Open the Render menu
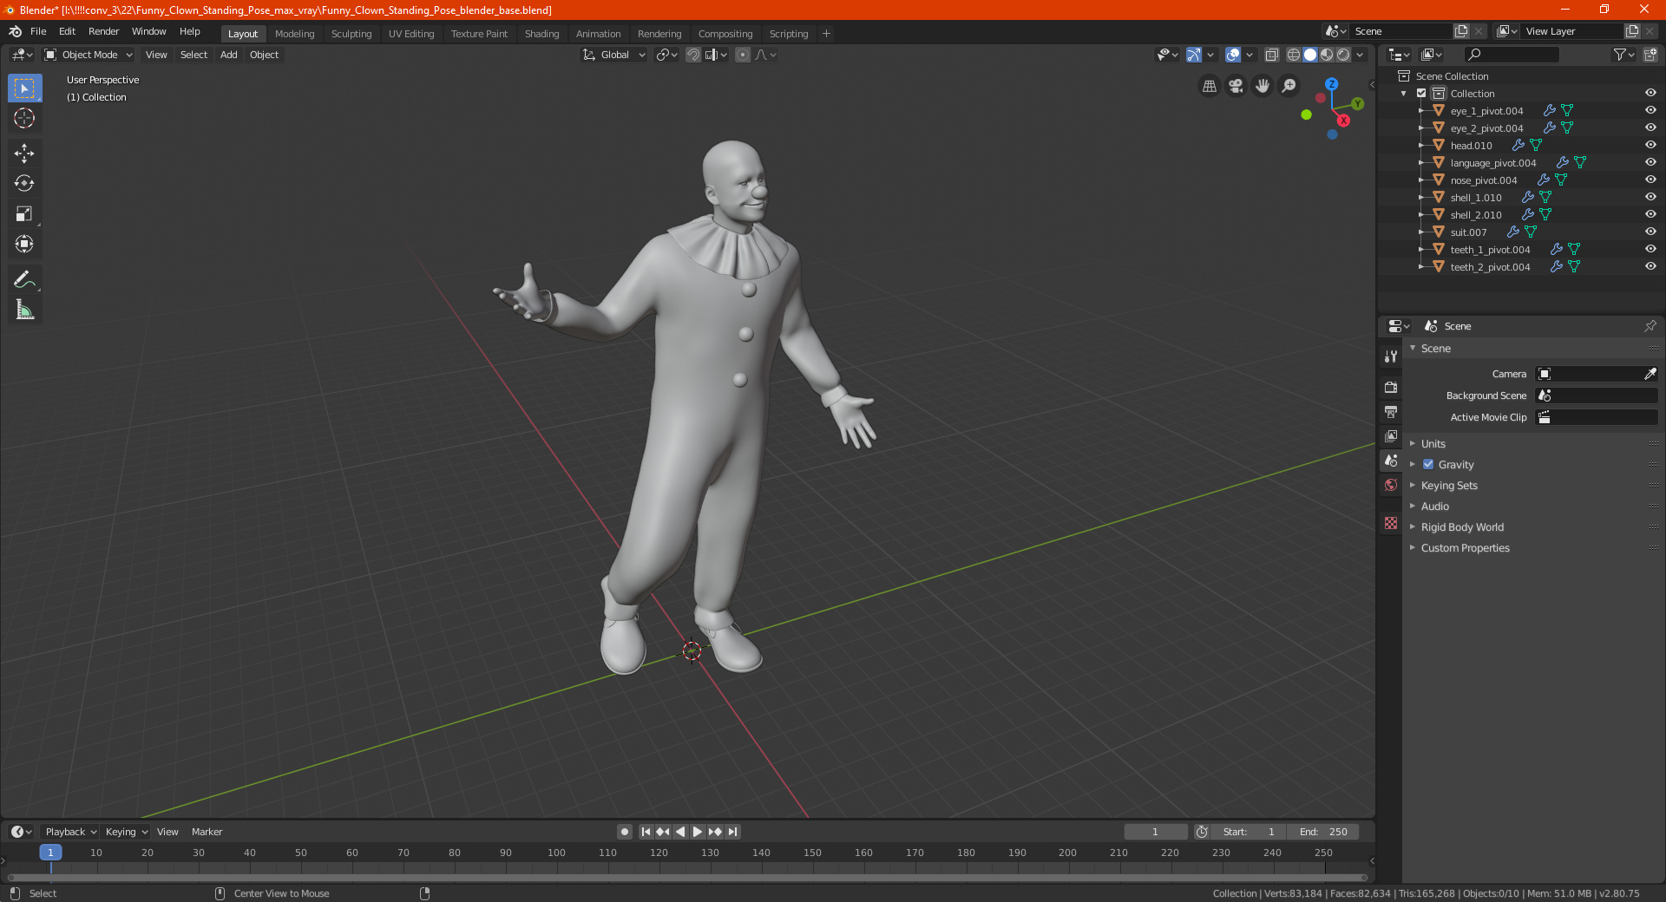This screenshot has width=1666, height=902. [x=103, y=31]
